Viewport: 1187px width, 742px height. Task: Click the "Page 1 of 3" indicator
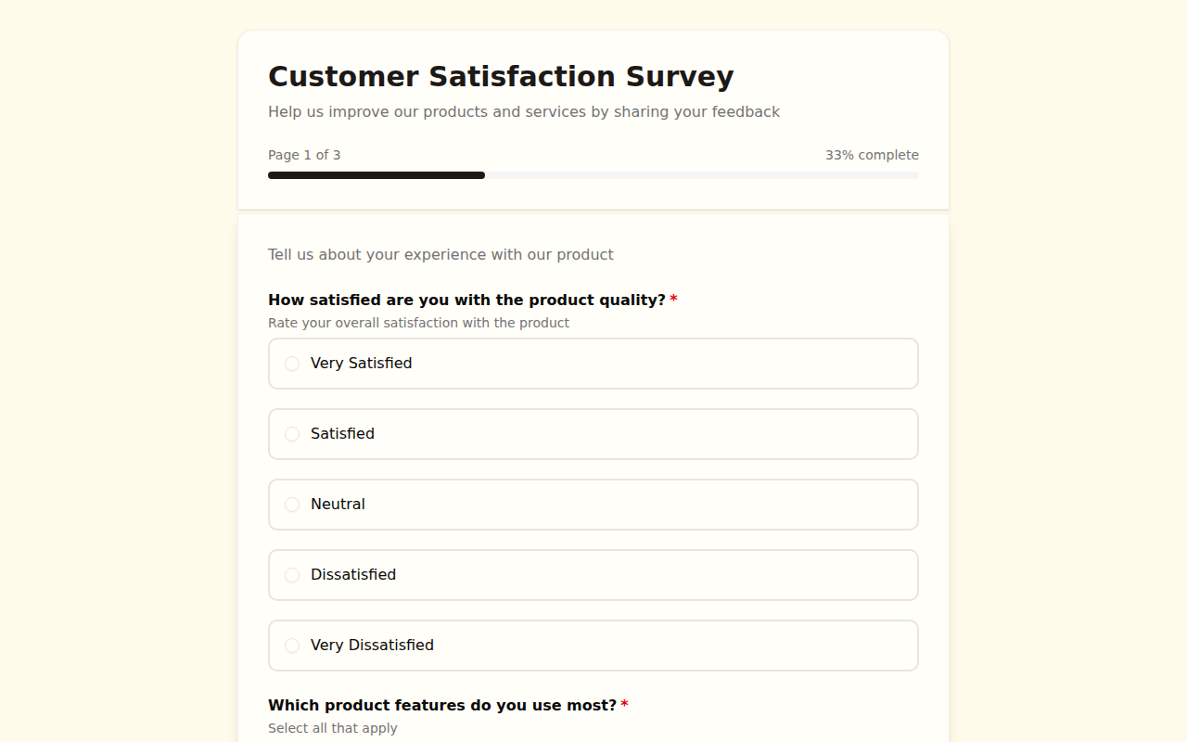point(304,155)
